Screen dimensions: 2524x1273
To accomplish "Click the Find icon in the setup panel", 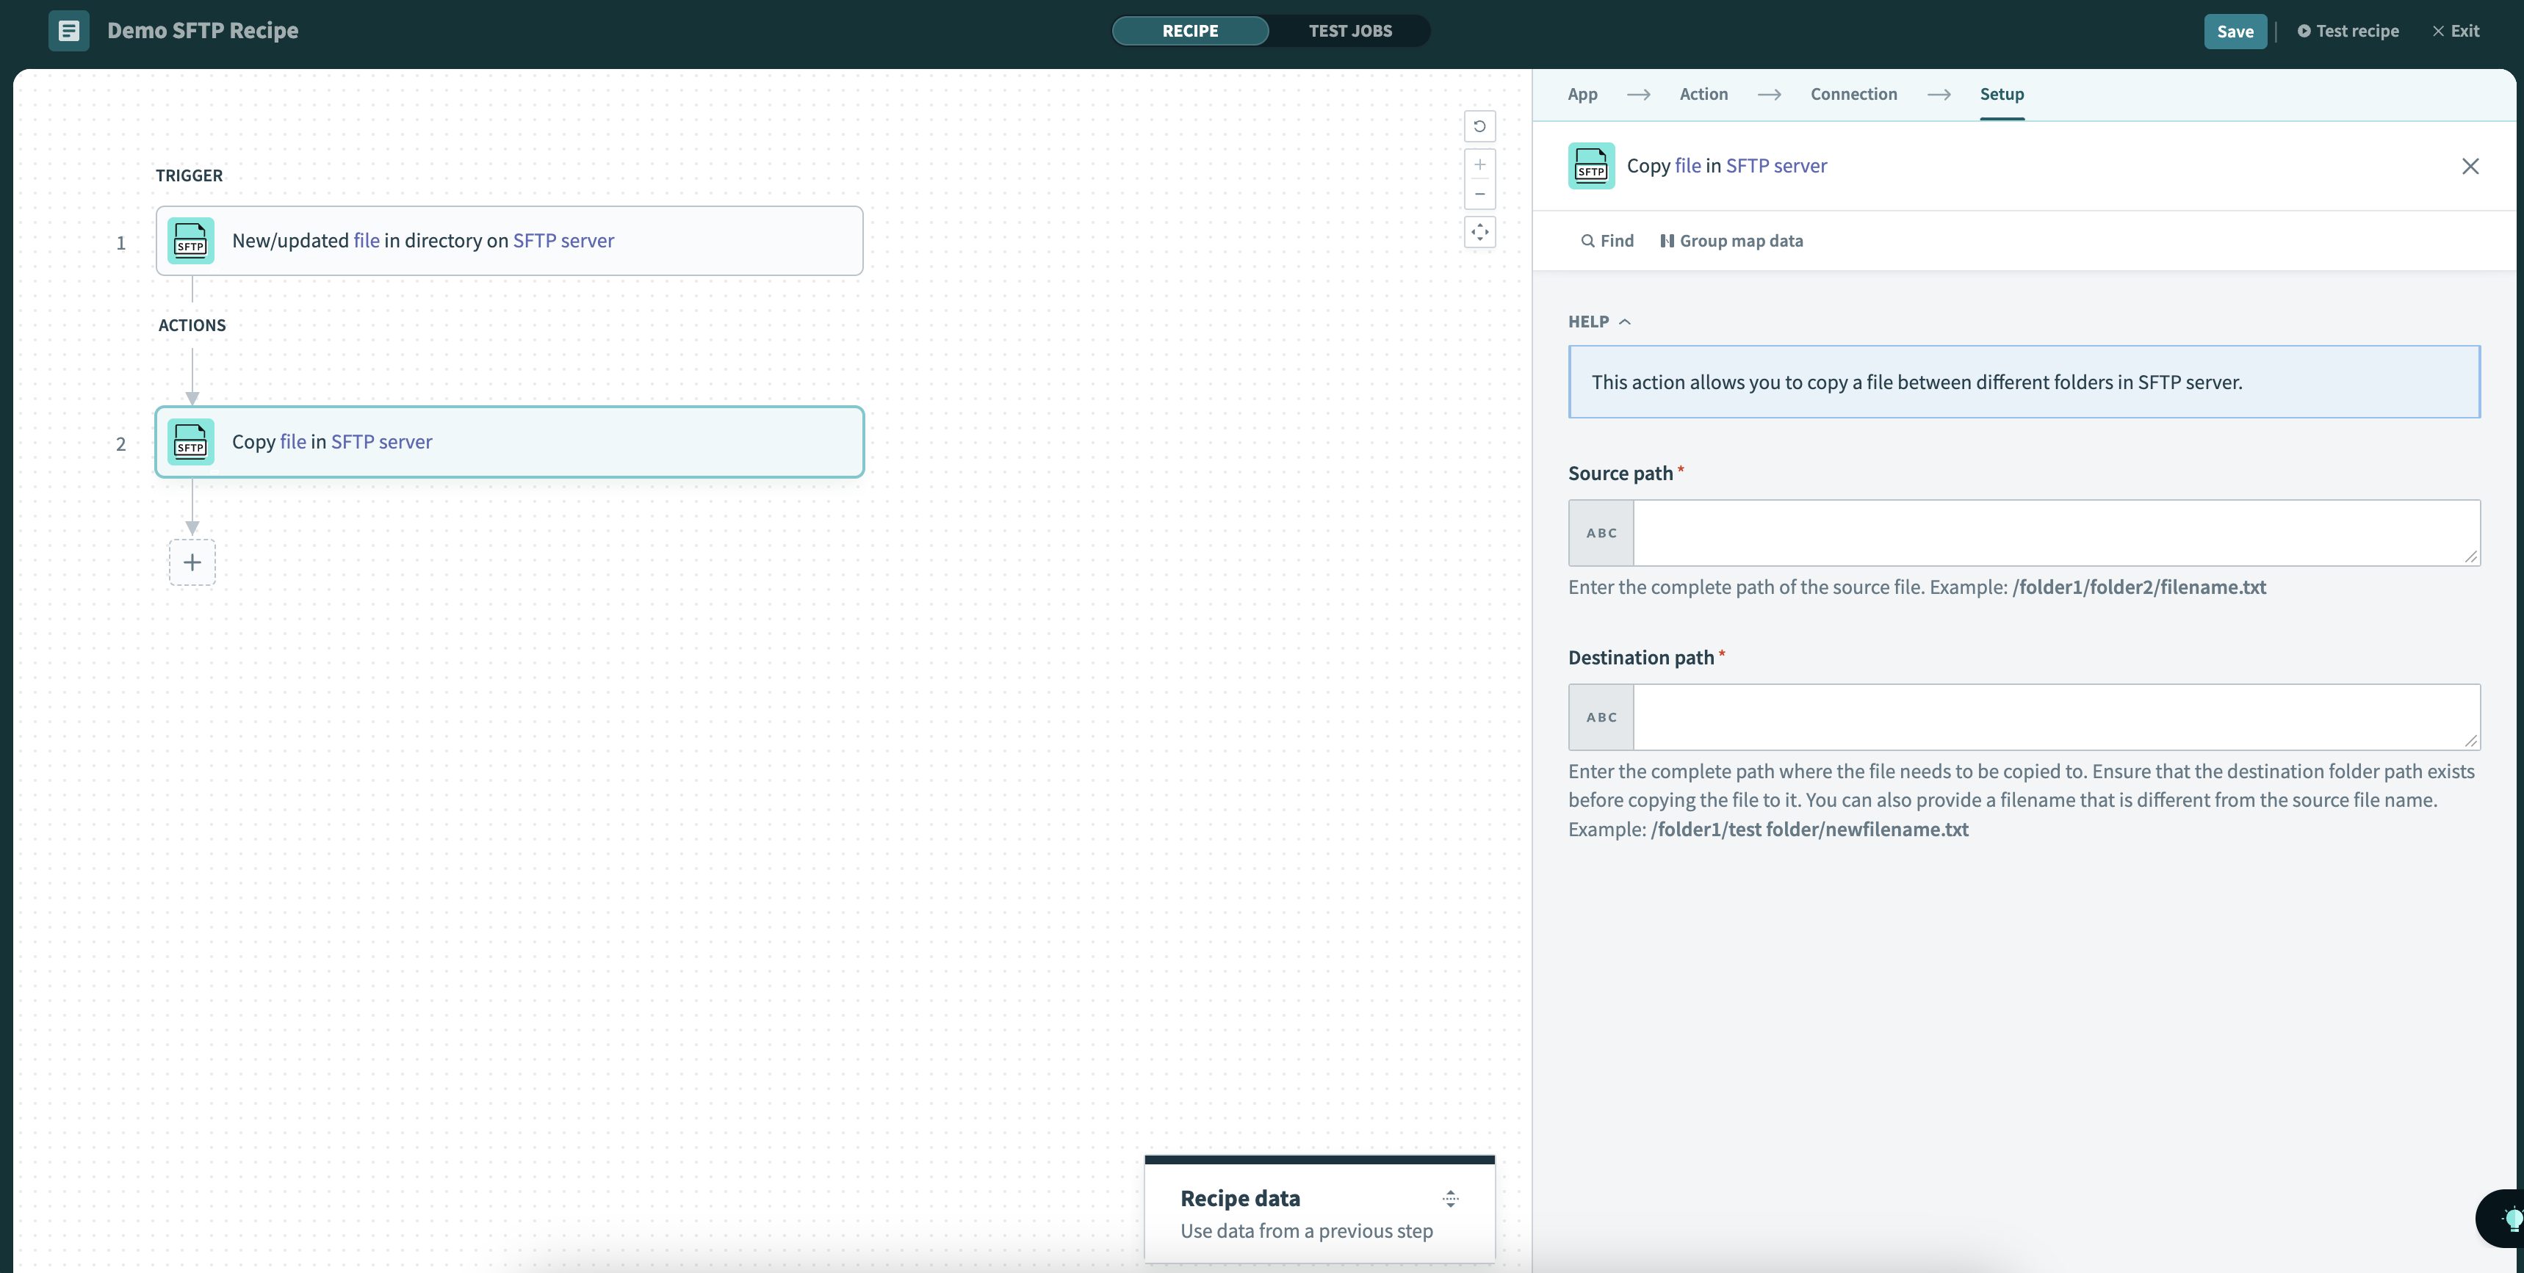I will pyautogui.click(x=1588, y=240).
